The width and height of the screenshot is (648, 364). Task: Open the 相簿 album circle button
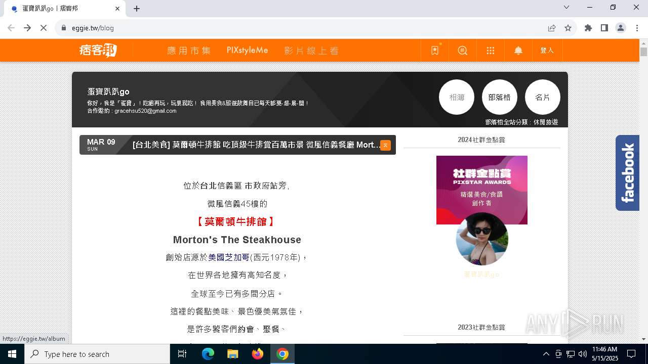[x=457, y=97]
